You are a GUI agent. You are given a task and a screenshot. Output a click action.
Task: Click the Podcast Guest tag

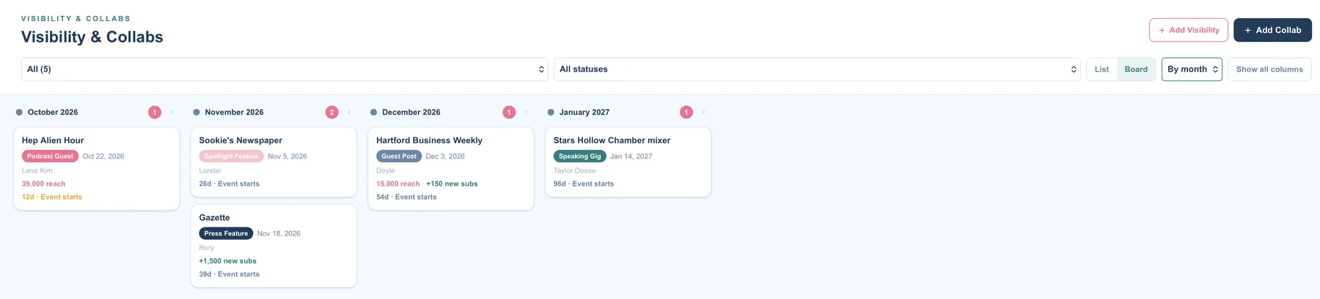pyautogui.click(x=50, y=156)
